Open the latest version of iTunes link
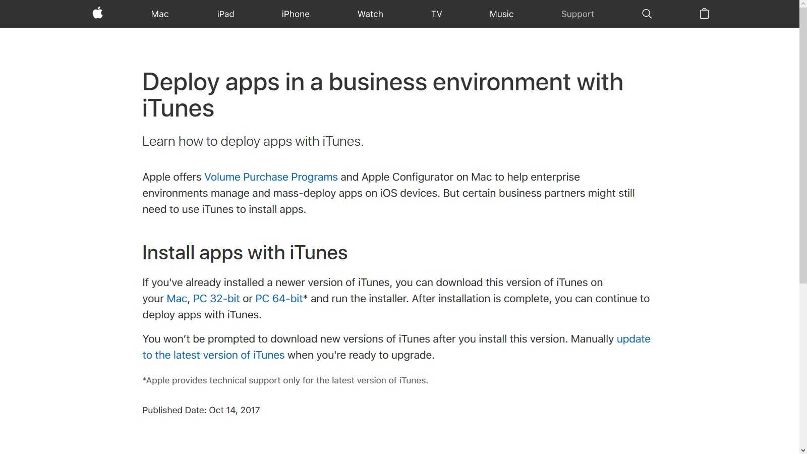Screen dimensions: 807x454 tap(213, 355)
